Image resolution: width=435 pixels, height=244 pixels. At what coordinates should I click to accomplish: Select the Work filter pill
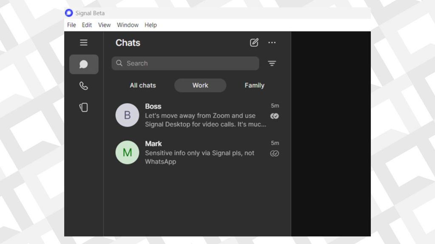click(x=200, y=85)
